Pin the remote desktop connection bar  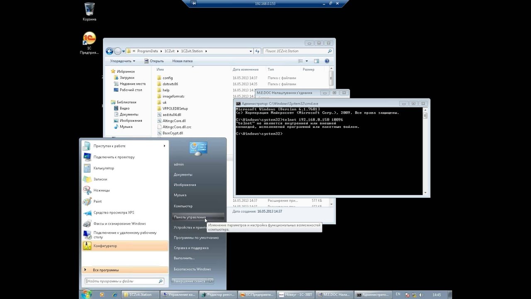(x=194, y=3)
